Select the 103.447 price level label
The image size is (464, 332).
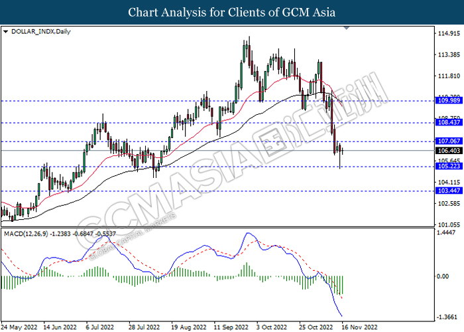point(449,191)
